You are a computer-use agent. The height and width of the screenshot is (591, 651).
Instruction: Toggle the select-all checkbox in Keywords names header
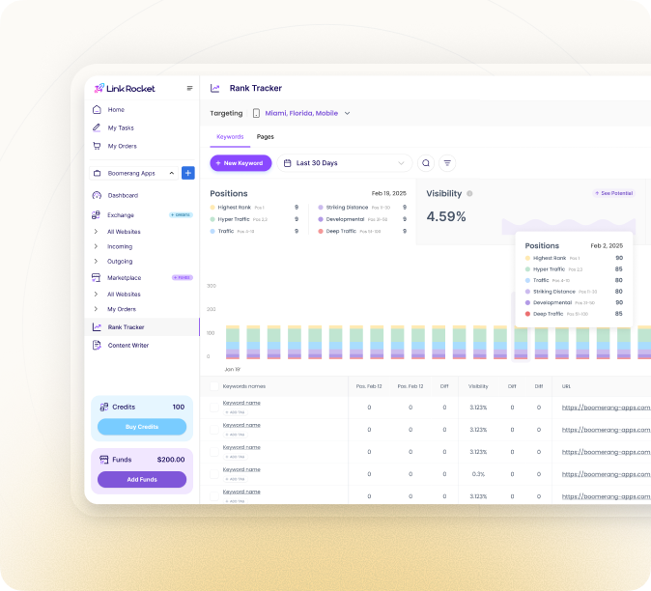coord(214,386)
